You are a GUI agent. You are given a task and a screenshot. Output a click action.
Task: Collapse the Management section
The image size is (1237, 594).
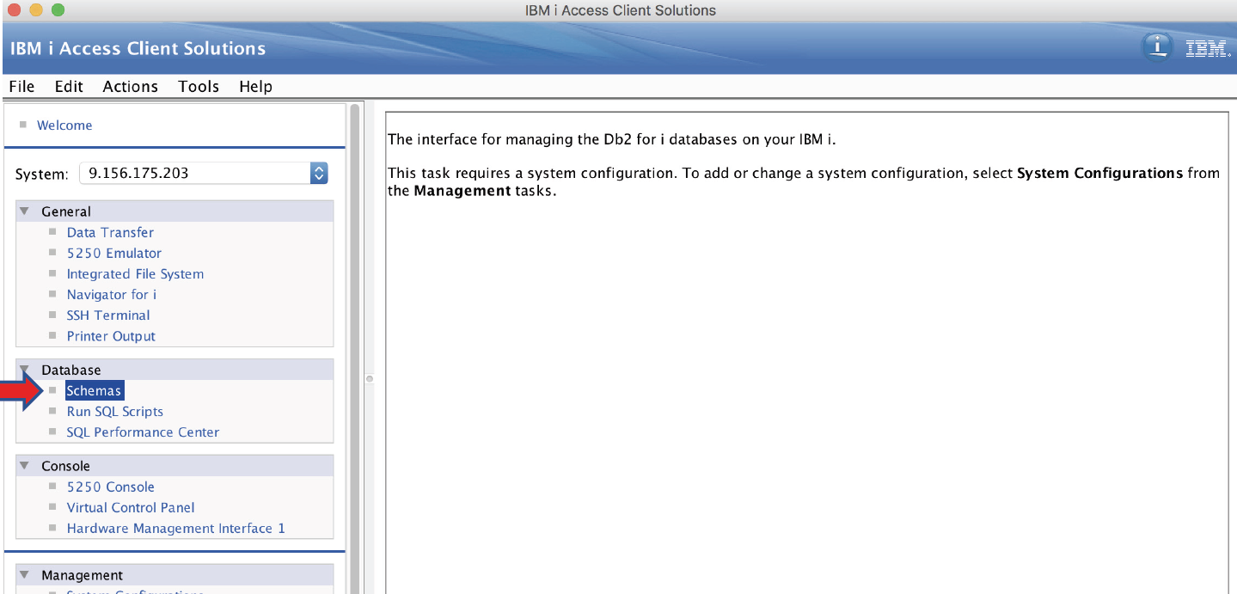click(x=25, y=575)
